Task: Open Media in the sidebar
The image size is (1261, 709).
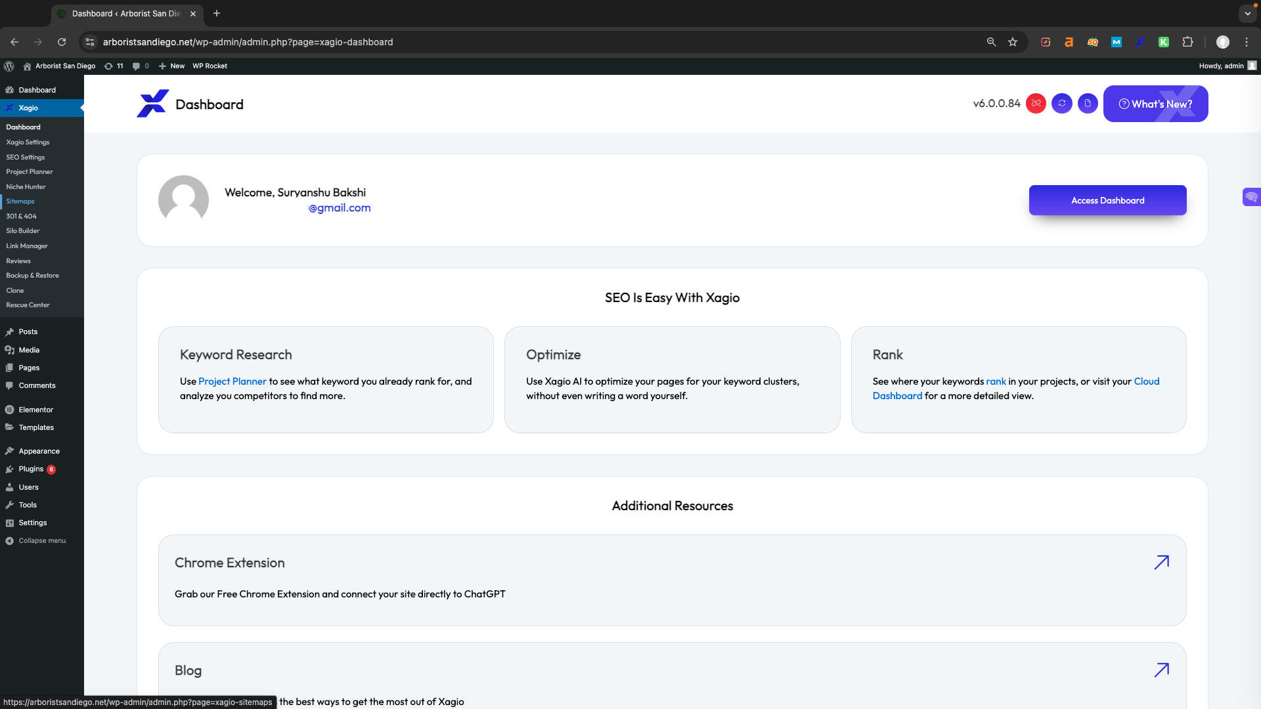Action: (x=42, y=350)
